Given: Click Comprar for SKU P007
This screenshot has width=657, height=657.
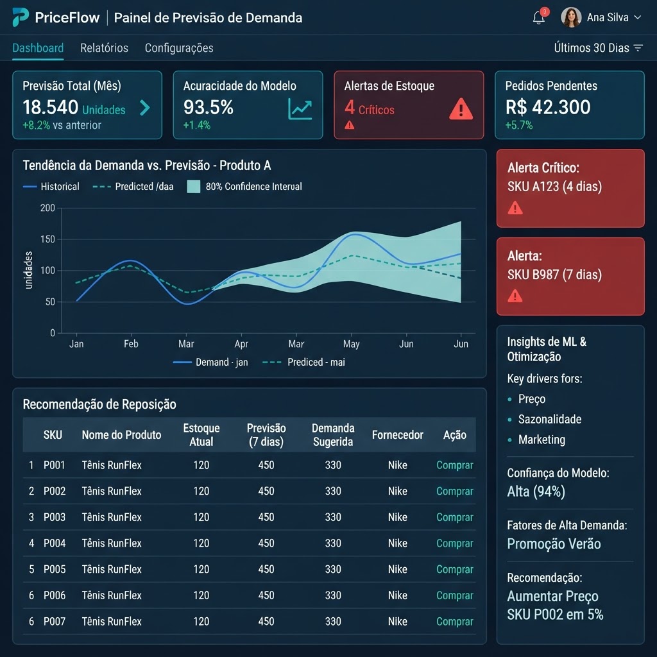Looking at the screenshot, I should point(455,621).
